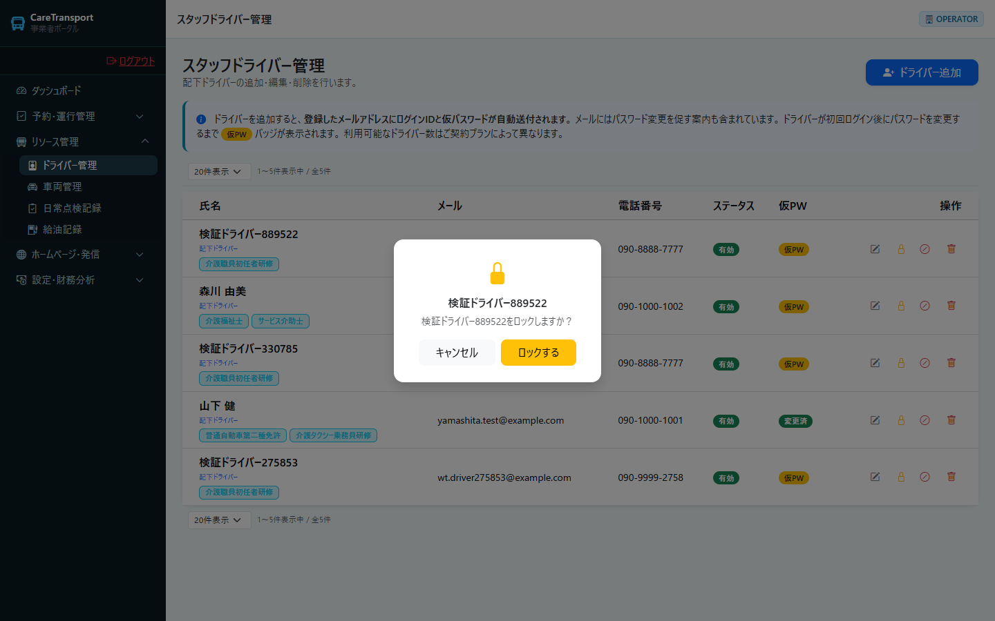Click the OPERATOR badge at the top right
The width and height of the screenshot is (995, 621).
click(951, 19)
